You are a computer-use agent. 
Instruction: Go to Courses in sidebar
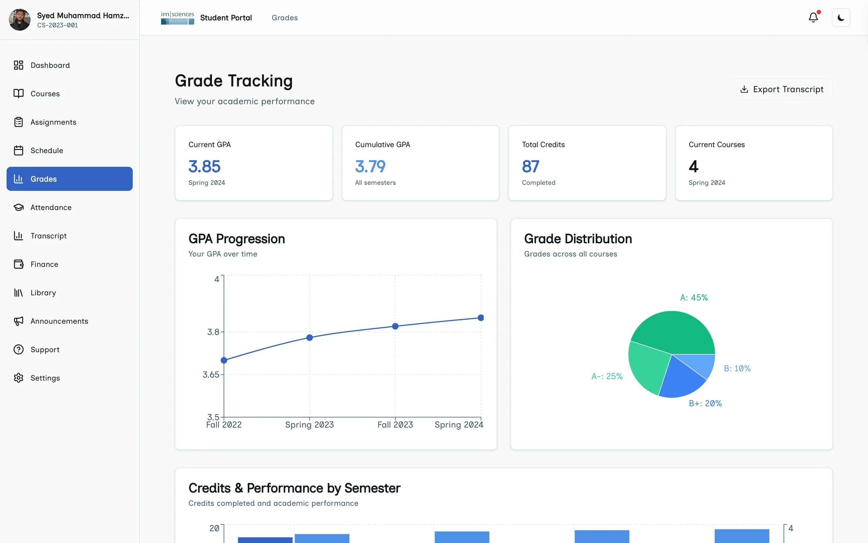(x=69, y=93)
